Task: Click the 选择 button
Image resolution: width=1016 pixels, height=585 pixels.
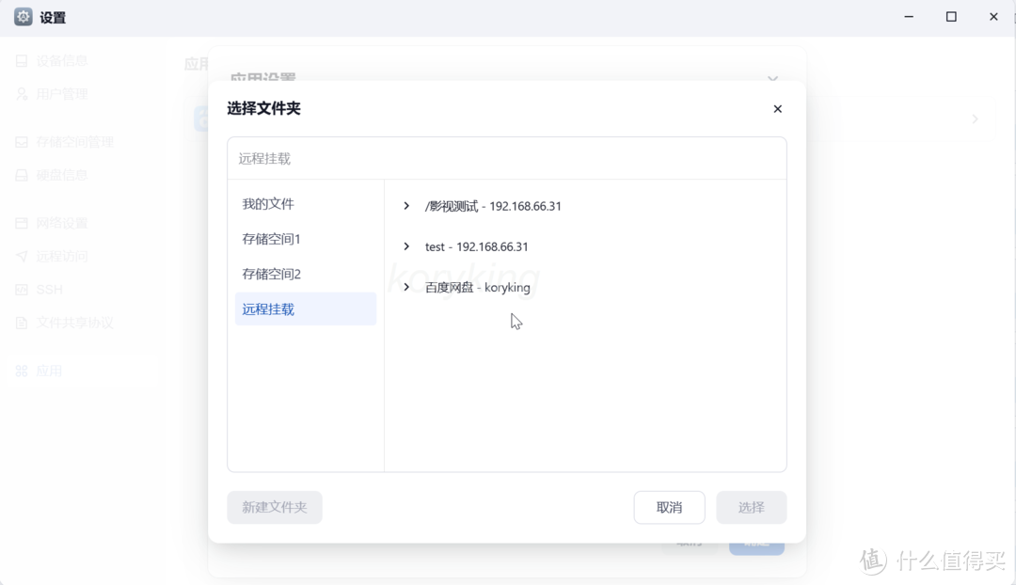Action: [x=751, y=507]
